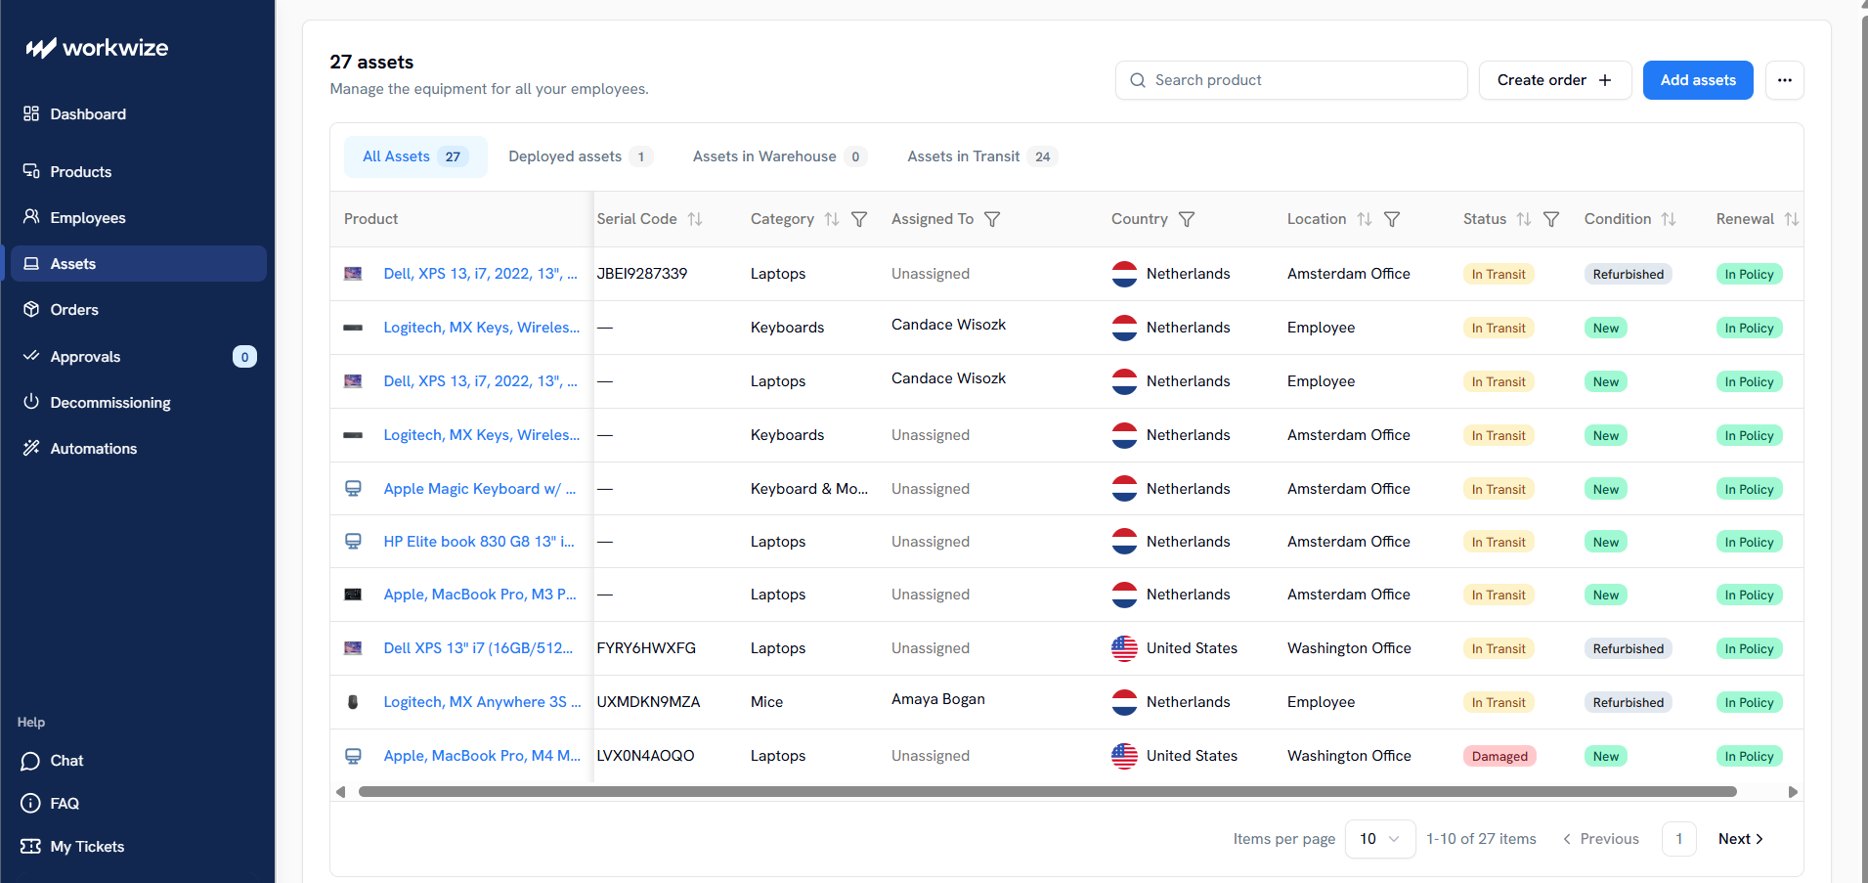This screenshot has width=1868, height=883.
Task: Go to the Previous page
Action: (1601, 839)
